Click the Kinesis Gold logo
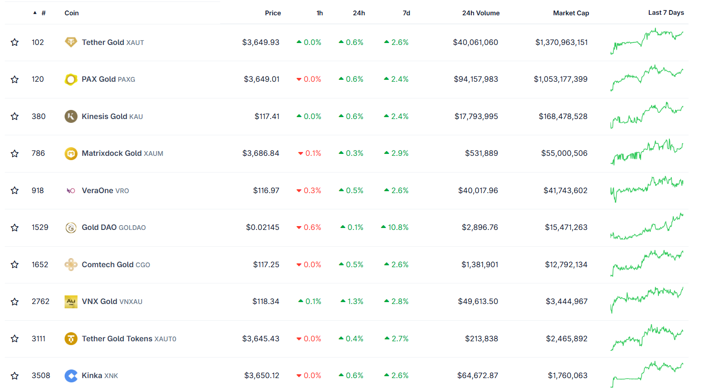Image resolution: width=711 pixels, height=391 pixels. [x=71, y=116]
